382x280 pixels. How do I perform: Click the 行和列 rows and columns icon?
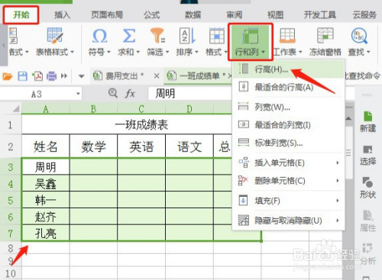coord(250,36)
